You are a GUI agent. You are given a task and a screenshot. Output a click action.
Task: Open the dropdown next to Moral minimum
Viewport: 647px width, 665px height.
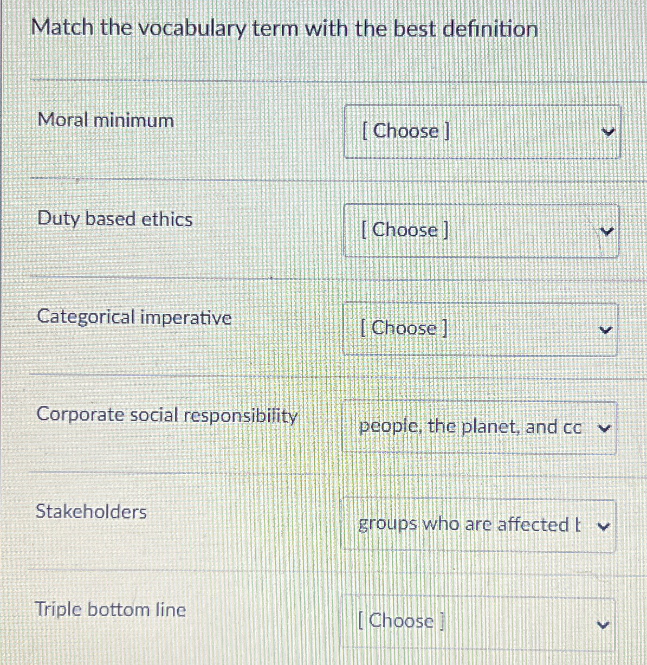click(x=481, y=131)
